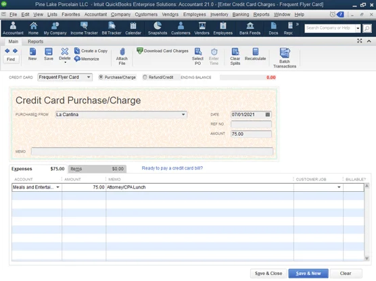Click the Memo field on the charge form
376x281 pixels.
pyautogui.click(x=152, y=151)
